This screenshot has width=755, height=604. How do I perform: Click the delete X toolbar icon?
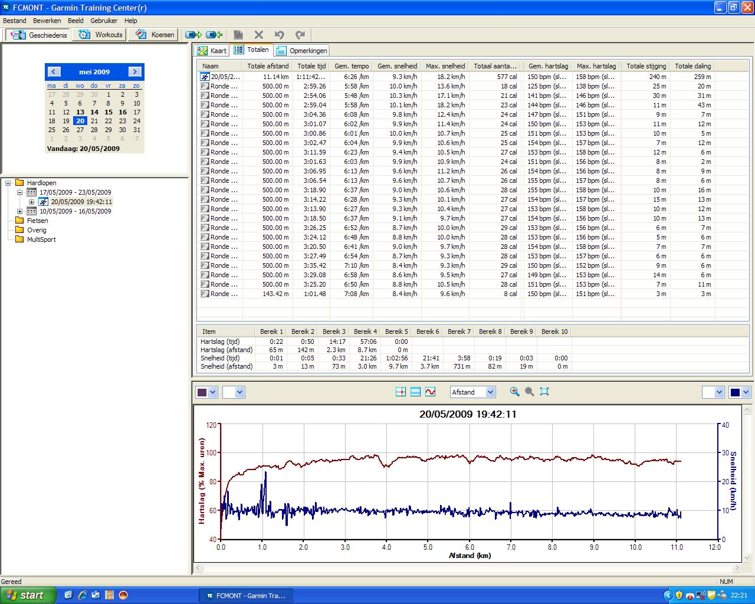(x=259, y=35)
